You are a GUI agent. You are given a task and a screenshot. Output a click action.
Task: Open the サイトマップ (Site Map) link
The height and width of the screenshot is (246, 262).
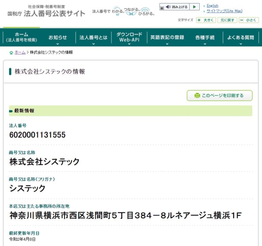(x=224, y=11)
